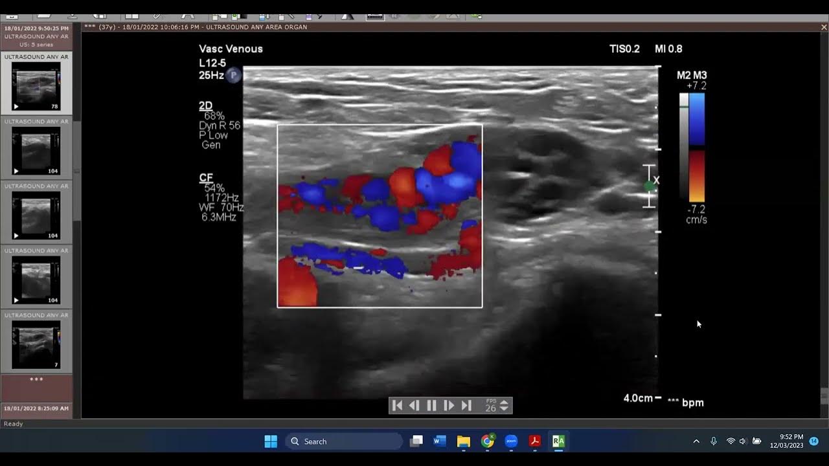Click the 'MI 0.8' reading
The width and height of the screenshot is (829, 466).
[668, 49]
